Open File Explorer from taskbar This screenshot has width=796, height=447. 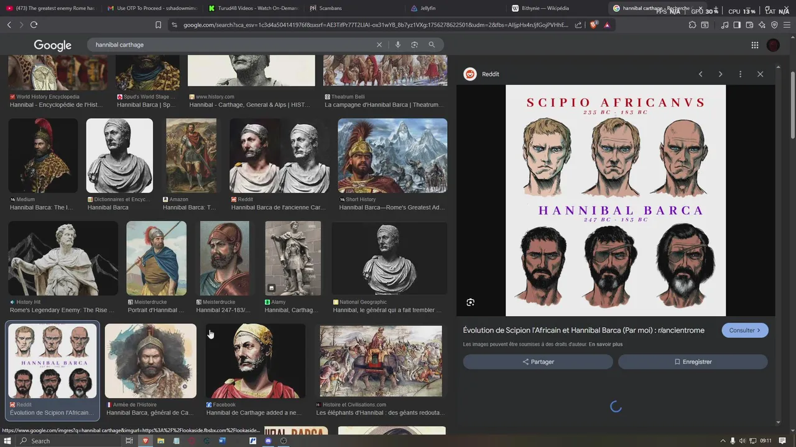click(160, 441)
